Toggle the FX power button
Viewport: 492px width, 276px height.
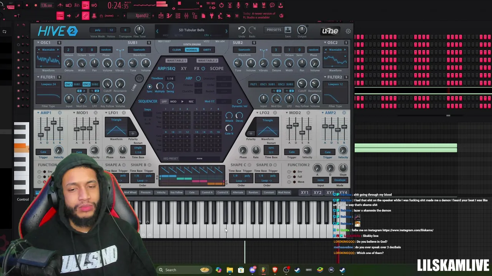[x=203, y=69]
